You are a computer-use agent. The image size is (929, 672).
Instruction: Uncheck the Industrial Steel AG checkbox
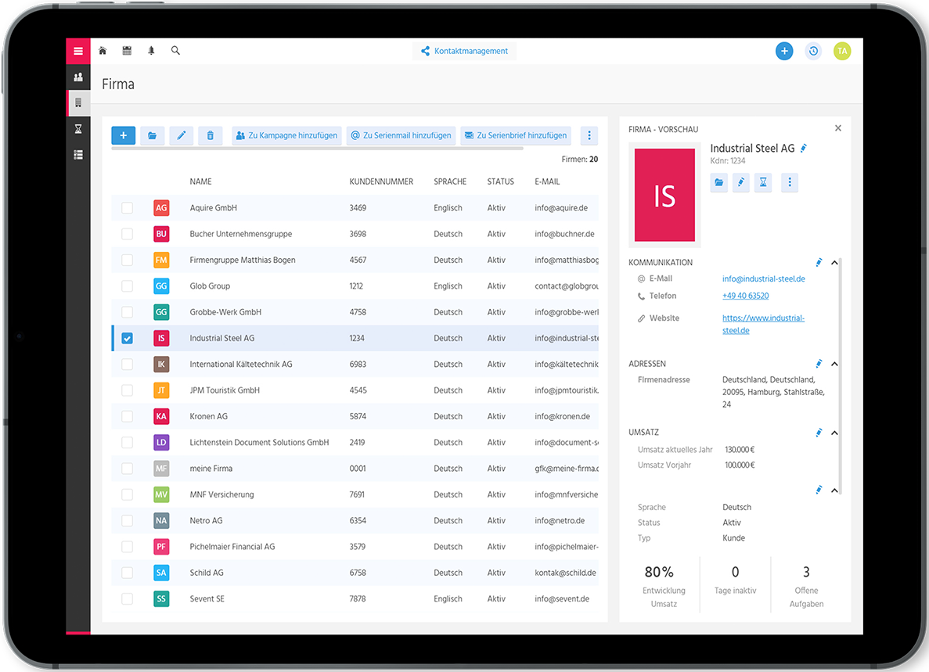[127, 338]
